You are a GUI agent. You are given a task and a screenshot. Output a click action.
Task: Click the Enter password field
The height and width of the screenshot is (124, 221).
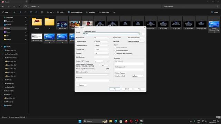coord(129,64)
